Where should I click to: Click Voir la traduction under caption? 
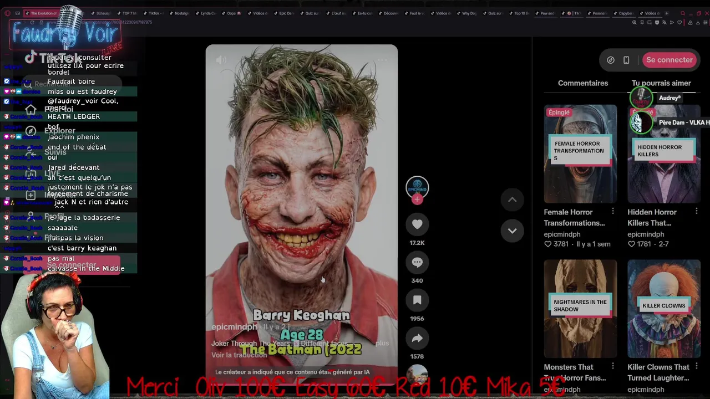coord(239,355)
